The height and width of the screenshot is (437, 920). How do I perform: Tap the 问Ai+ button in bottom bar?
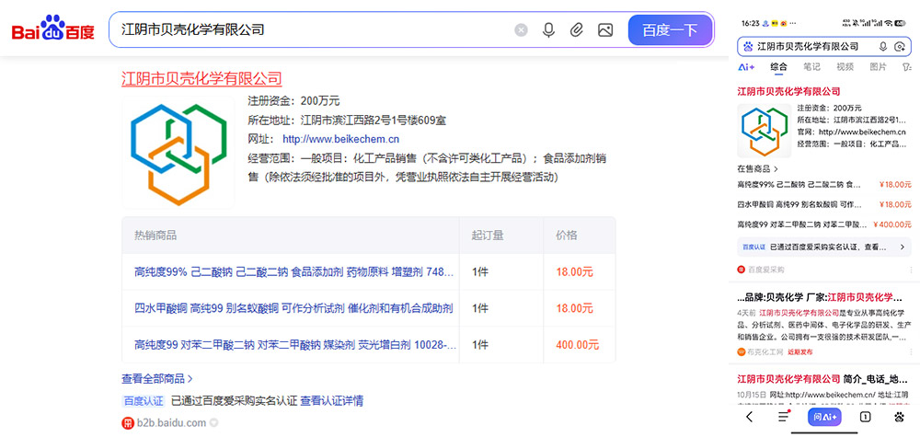(x=824, y=417)
